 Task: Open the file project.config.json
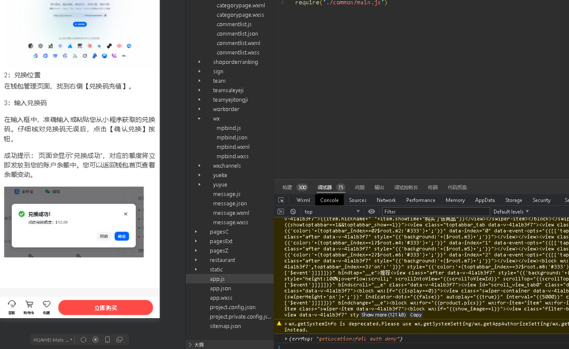click(232, 307)
